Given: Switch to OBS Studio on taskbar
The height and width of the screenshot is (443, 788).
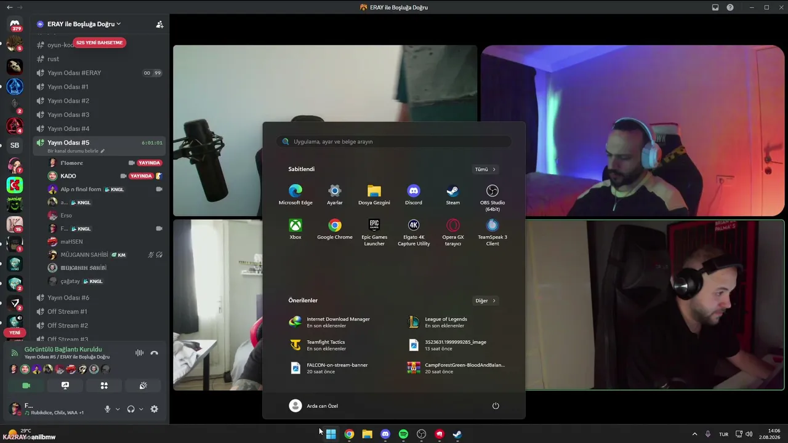Looking at the screenshot, I should [421, 434].
